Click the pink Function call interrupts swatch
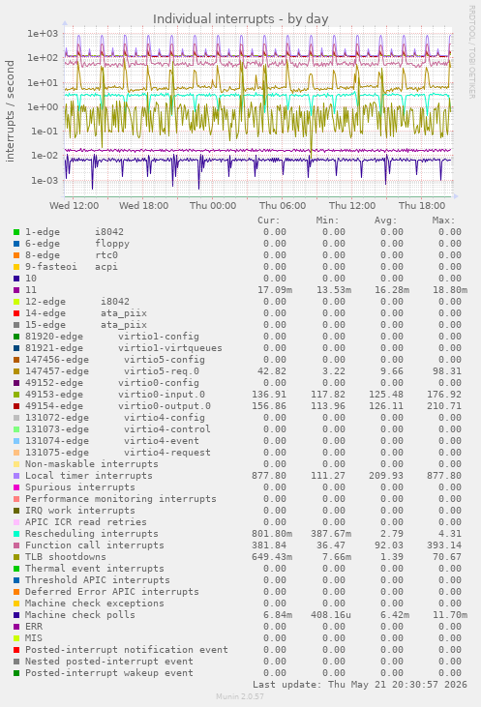The height and width of the screenshot is (707, 481). tap(16, 545)
